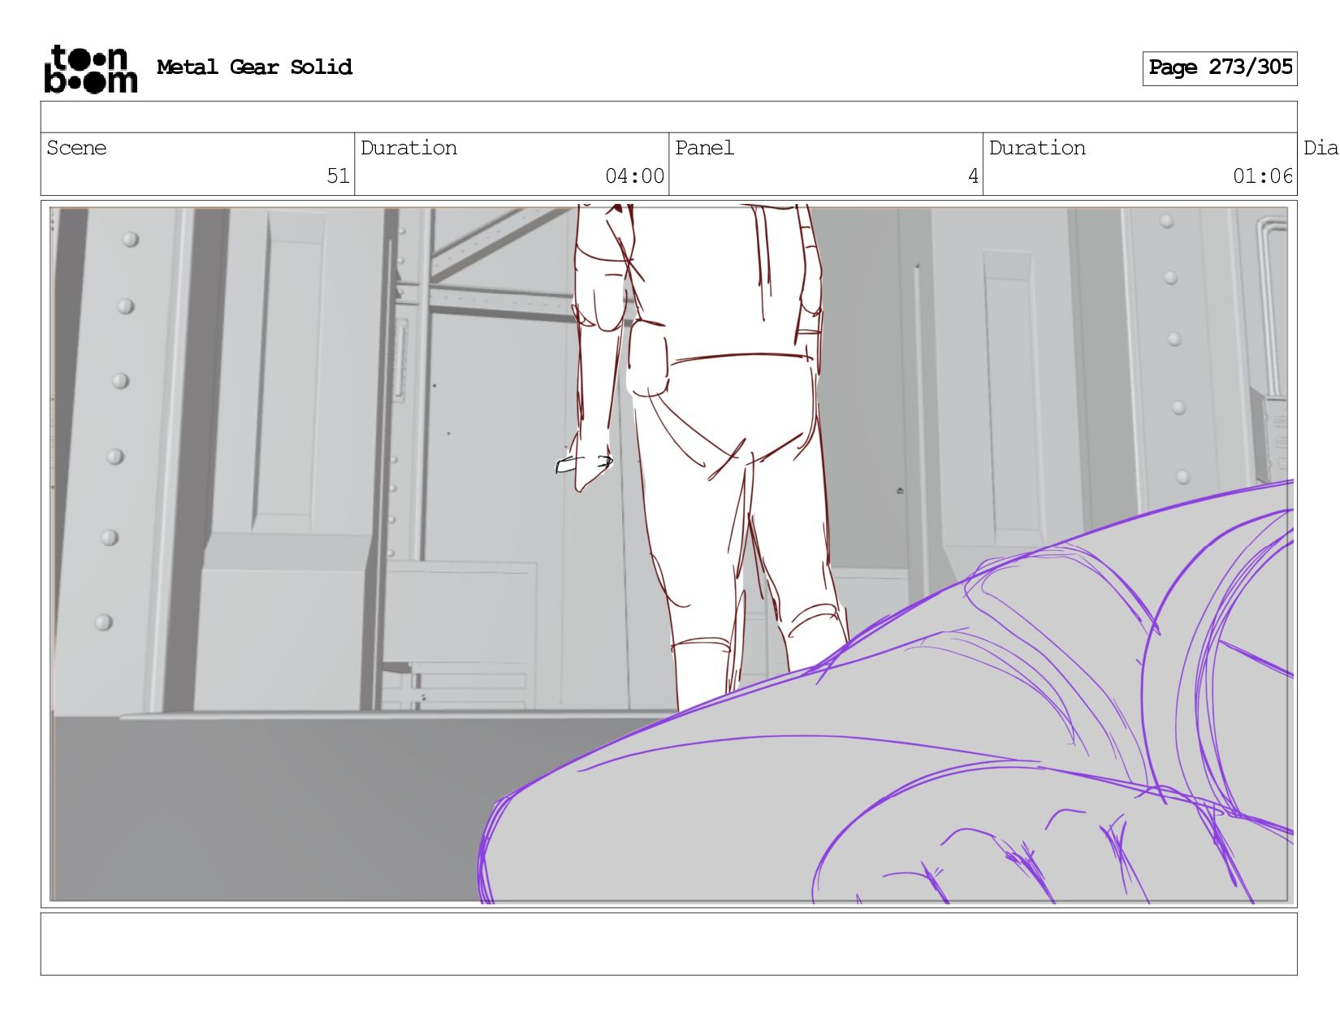Screen dimensions: 1340x1036
Task: Click the empty notes box below the panel
Action: pyautogui.click(x=668, y=944)
